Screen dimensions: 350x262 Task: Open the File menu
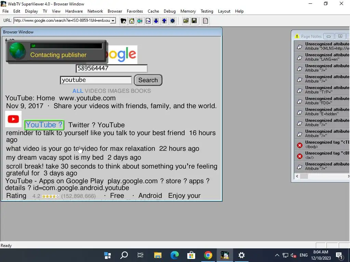click(x=5, y=11)
